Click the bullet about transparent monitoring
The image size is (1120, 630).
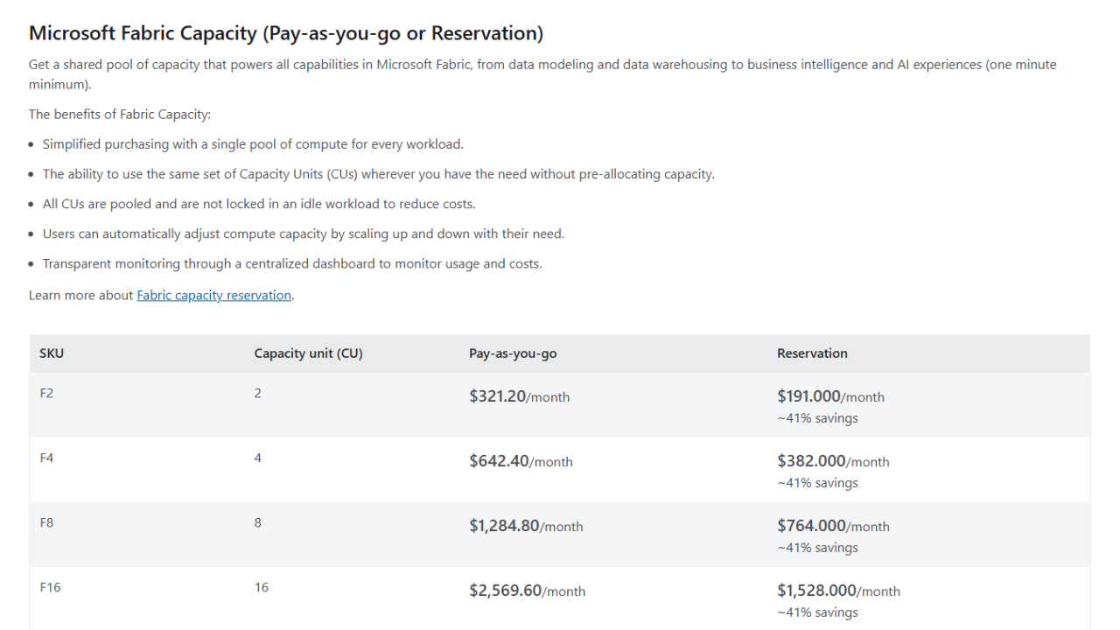point(292,263)
